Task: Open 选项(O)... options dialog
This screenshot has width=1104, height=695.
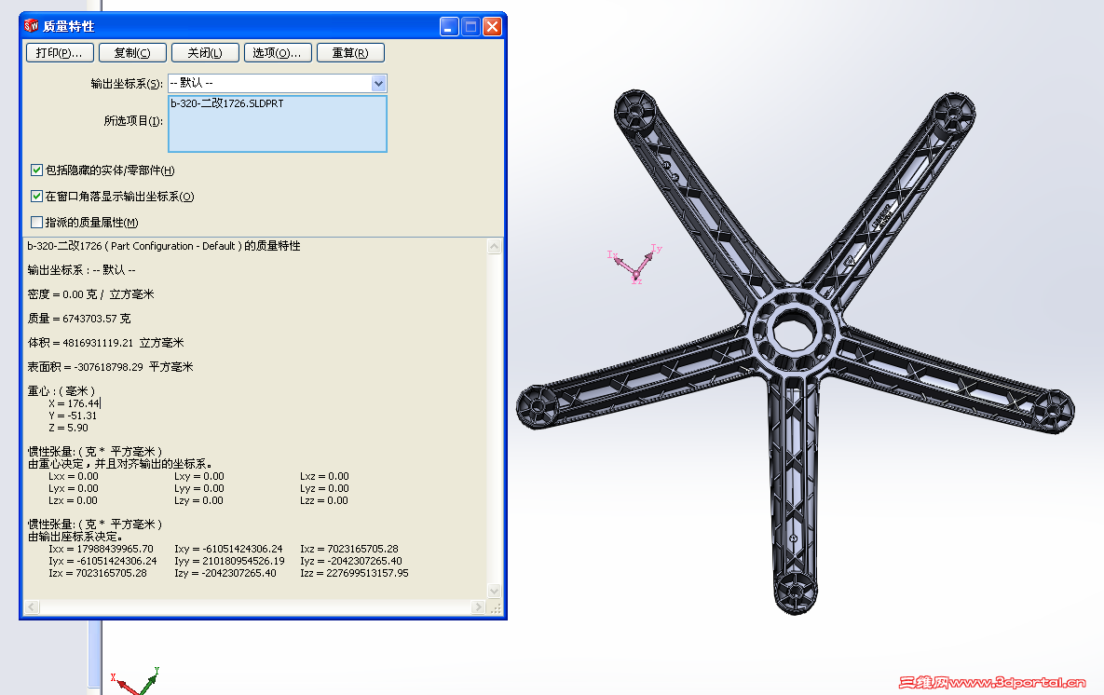Action: [x=278, y=53]
